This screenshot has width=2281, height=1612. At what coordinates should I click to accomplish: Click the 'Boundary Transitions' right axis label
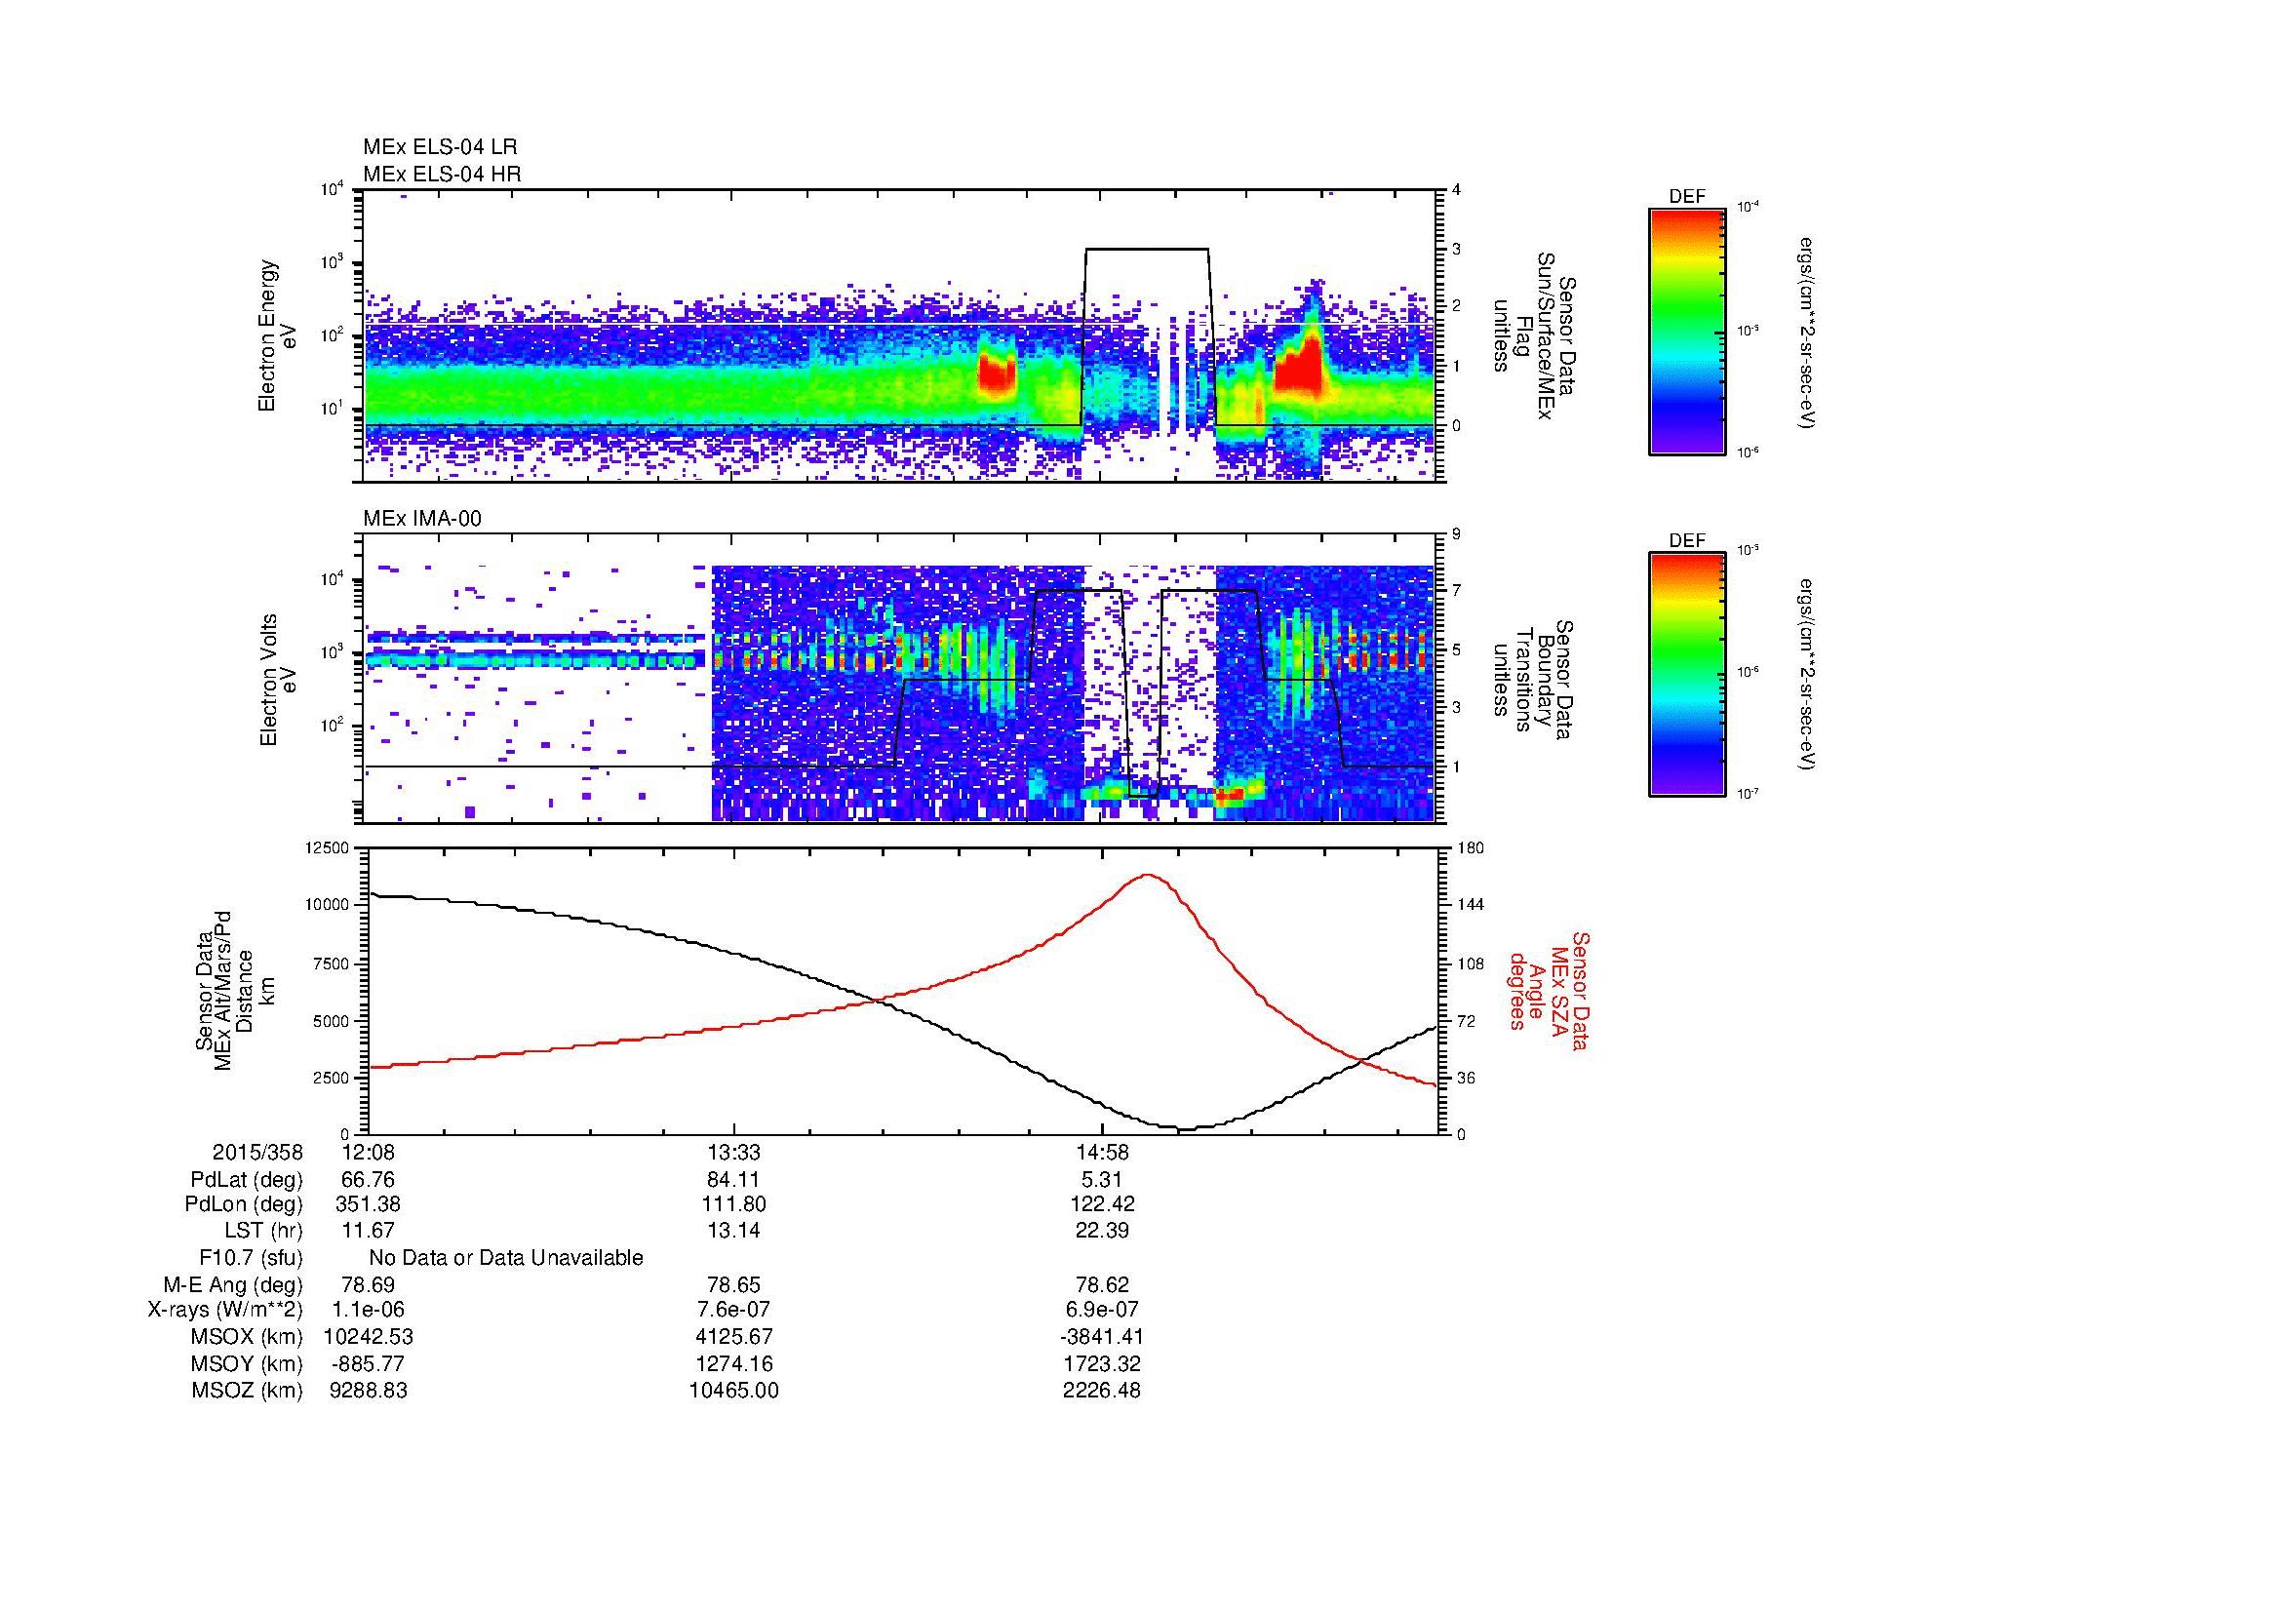click(1532, 680)
